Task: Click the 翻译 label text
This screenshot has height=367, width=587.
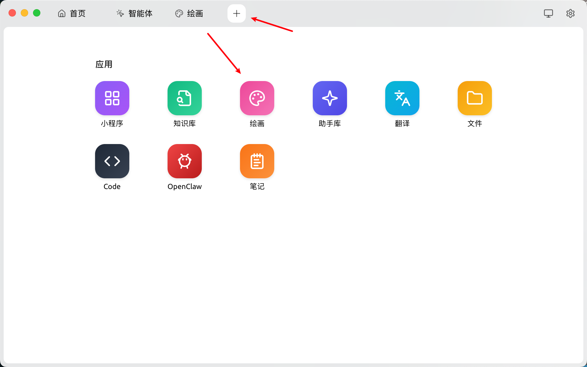Action: pos(402,124)
